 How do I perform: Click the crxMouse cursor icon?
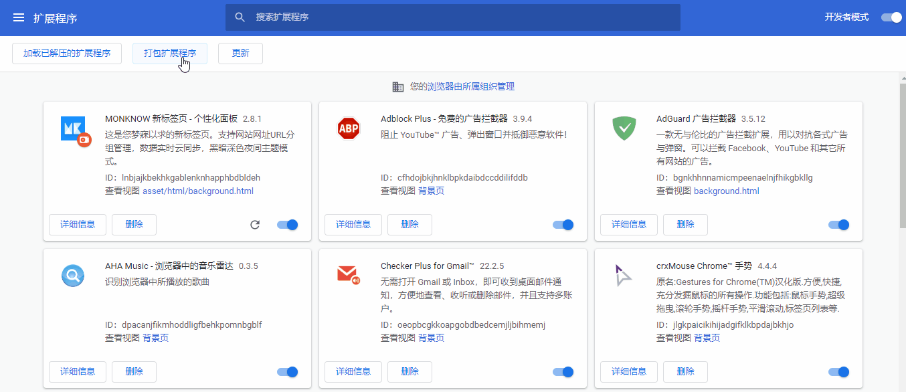tap(622, 274)
